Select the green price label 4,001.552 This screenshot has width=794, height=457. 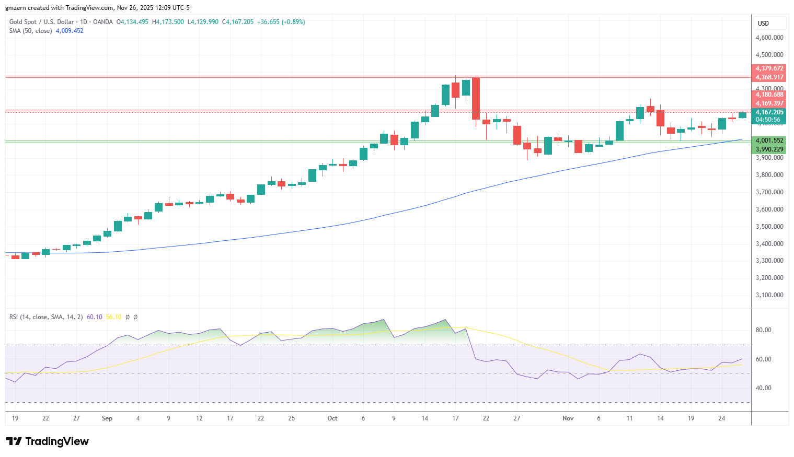coord(769,140)
